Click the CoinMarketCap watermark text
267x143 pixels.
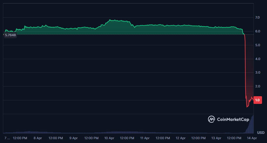point(233,119)
